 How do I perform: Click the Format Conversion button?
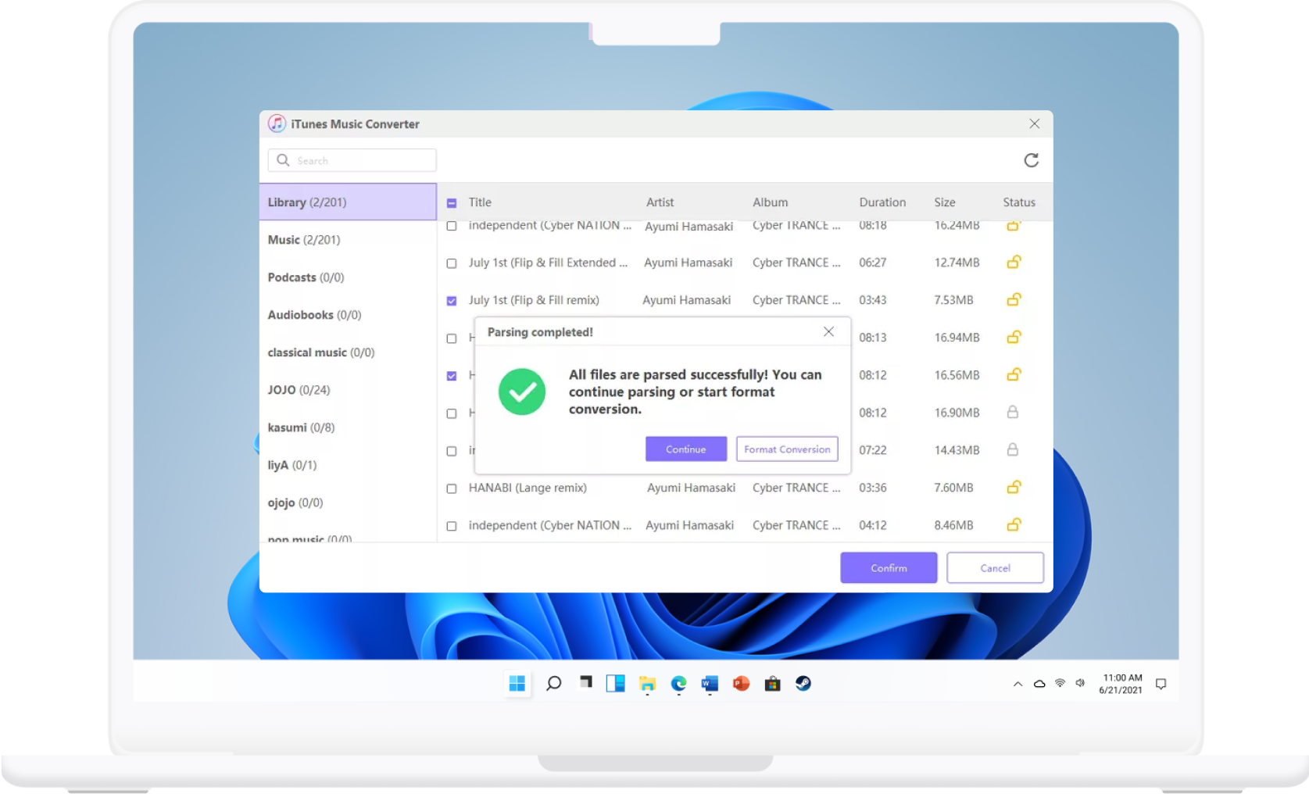coord(787,449)
